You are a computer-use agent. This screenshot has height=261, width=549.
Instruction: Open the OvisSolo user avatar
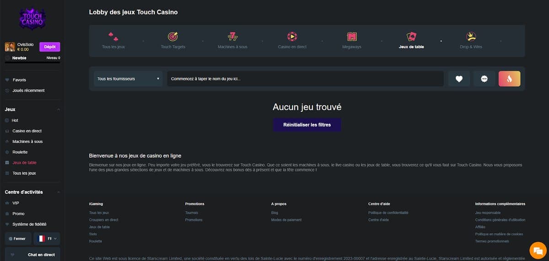coord(9,47)
